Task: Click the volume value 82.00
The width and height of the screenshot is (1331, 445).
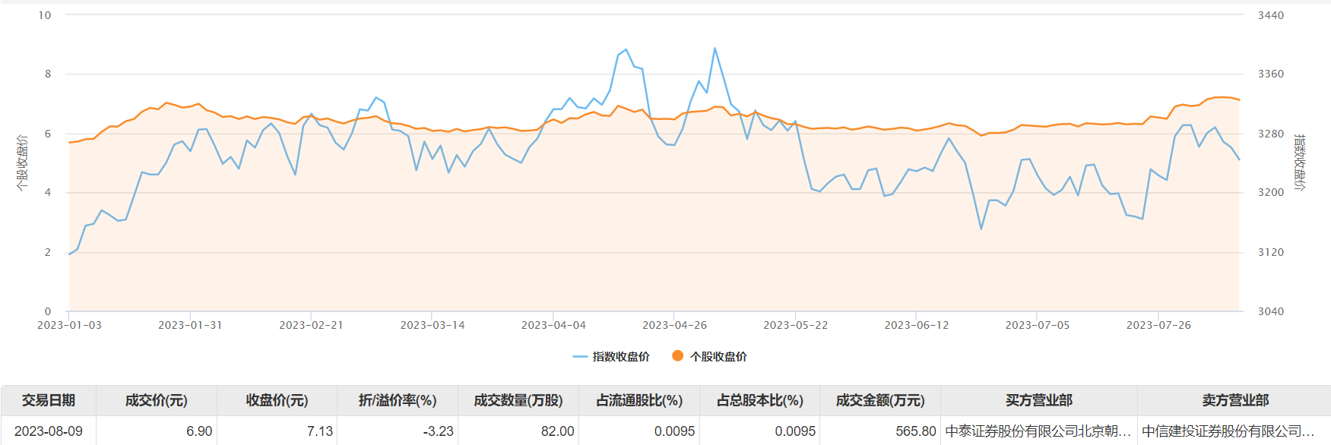Action: [557, 431]
